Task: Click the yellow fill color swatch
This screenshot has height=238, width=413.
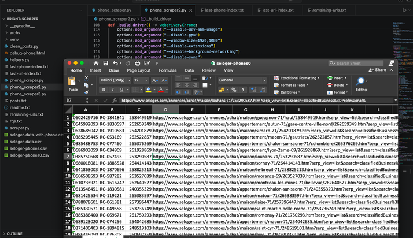Action: (x=149, y=90)
